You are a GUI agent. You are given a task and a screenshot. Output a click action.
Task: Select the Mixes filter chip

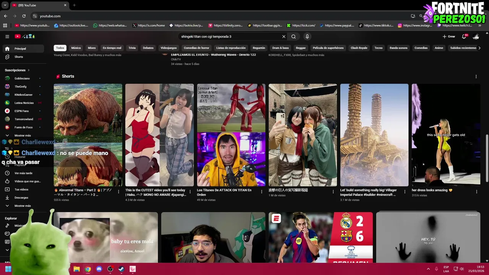coord(92,48)
